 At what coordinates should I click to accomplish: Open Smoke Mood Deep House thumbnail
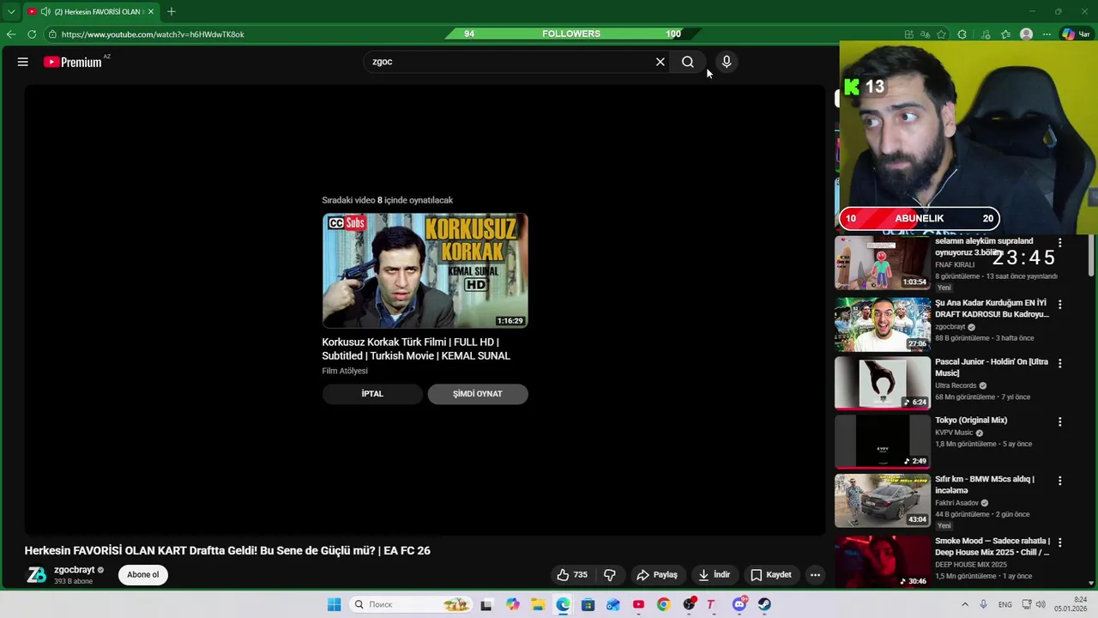coord(883,561)
